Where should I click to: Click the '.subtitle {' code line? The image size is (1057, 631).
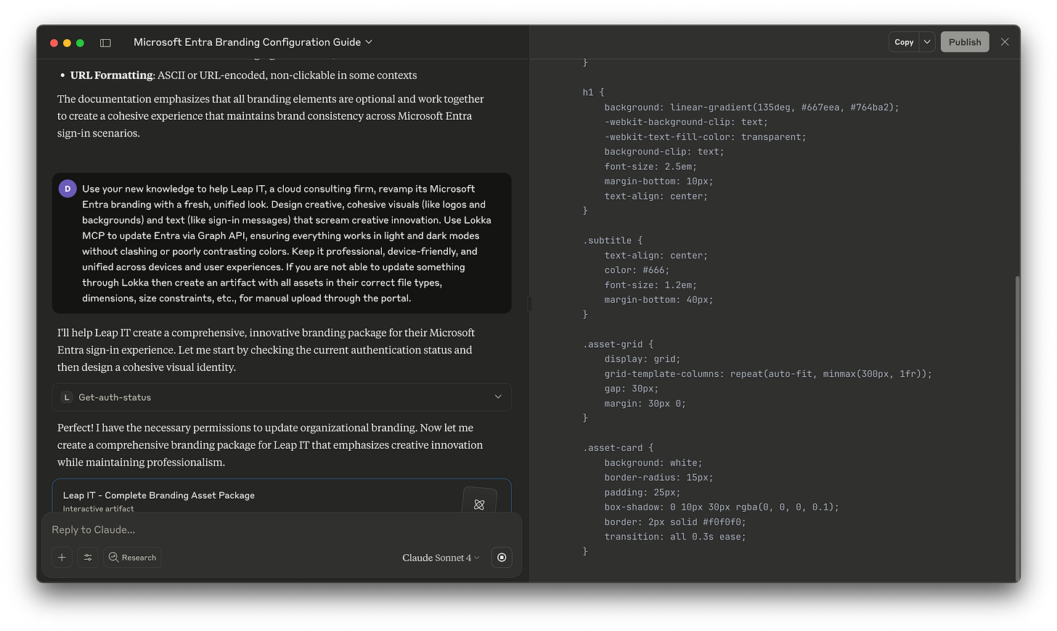(x=613, y=240)
